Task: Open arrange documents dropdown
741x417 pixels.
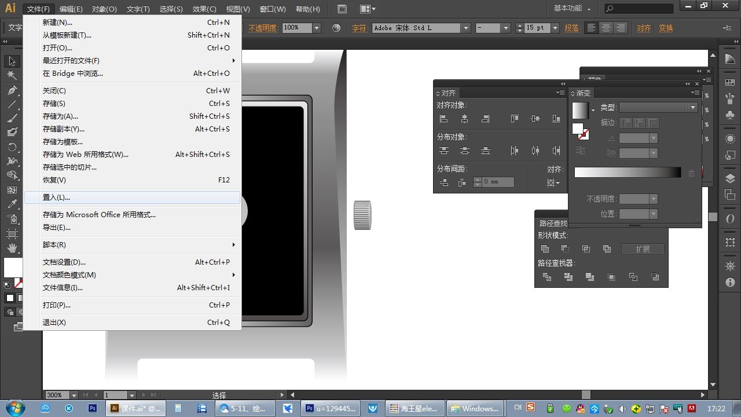Action: point(368,9)
